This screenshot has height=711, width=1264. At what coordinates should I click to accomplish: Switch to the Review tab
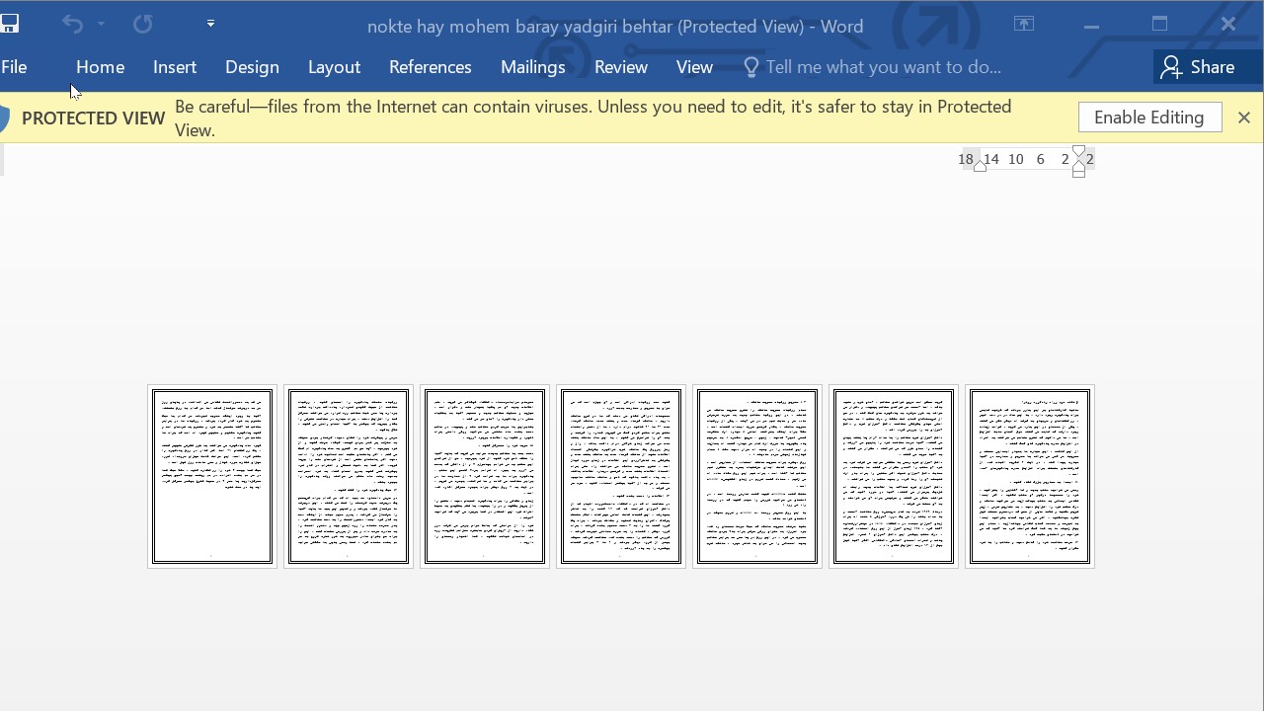[620, 67]
